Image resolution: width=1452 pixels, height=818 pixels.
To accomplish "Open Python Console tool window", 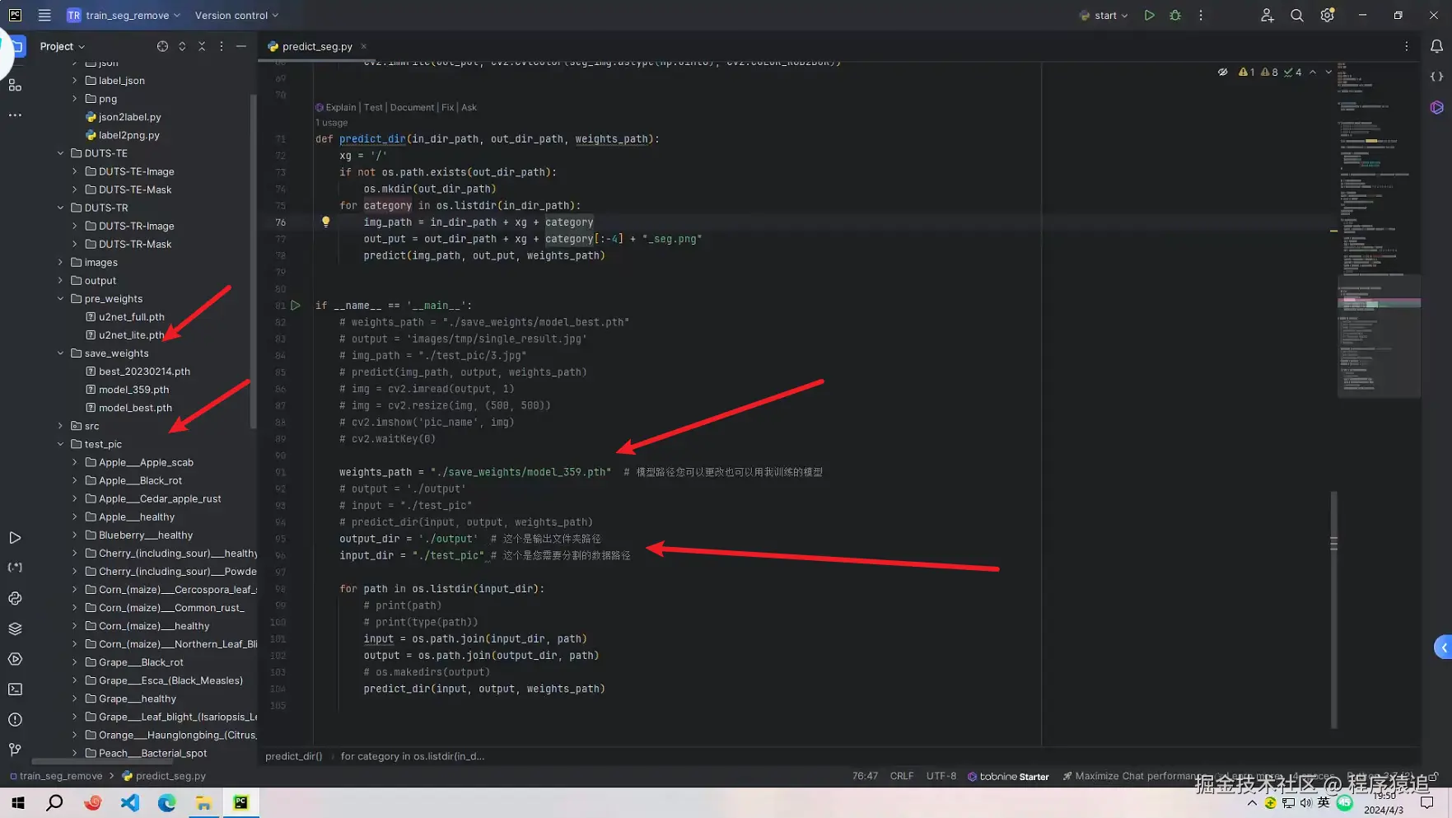I will click(15, 598).
